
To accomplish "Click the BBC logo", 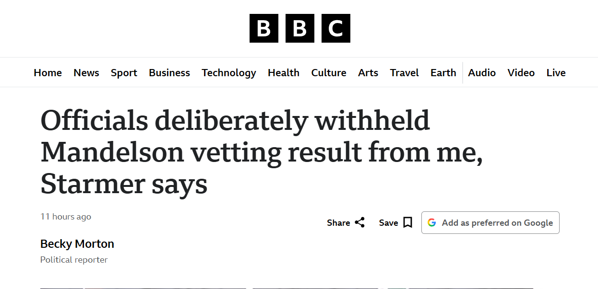I will click(x=299, y=28).
